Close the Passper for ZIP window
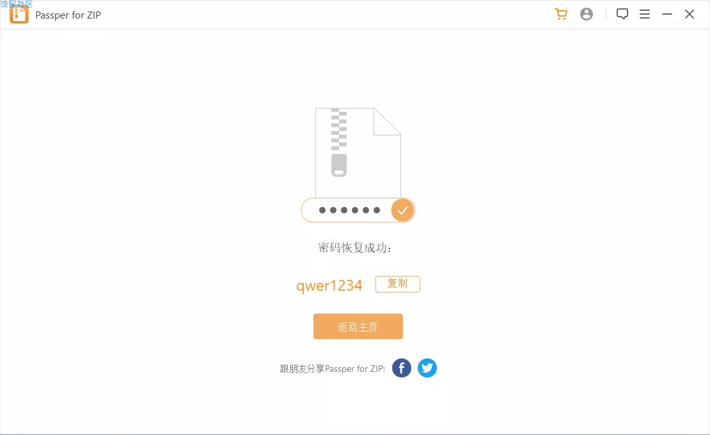The image size is (710, 435). pyautogui.click(x=690, y=15)
